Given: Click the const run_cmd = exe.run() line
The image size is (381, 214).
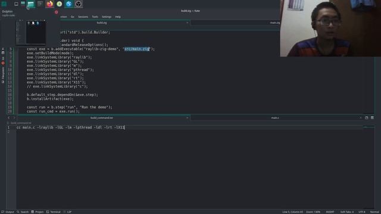Looking at the screenshot, I should [53, 111].
